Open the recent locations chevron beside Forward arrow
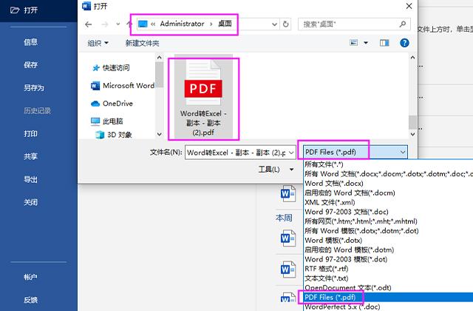The width and height of the screenshot is (473, 311). click(x=118, y=24)
